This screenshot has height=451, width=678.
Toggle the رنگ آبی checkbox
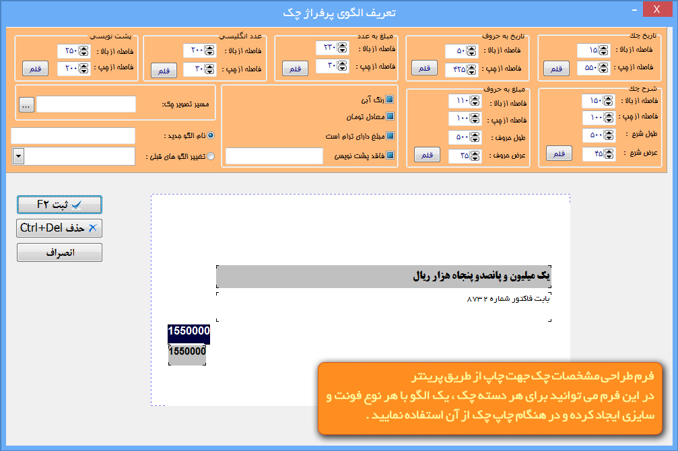389,100
